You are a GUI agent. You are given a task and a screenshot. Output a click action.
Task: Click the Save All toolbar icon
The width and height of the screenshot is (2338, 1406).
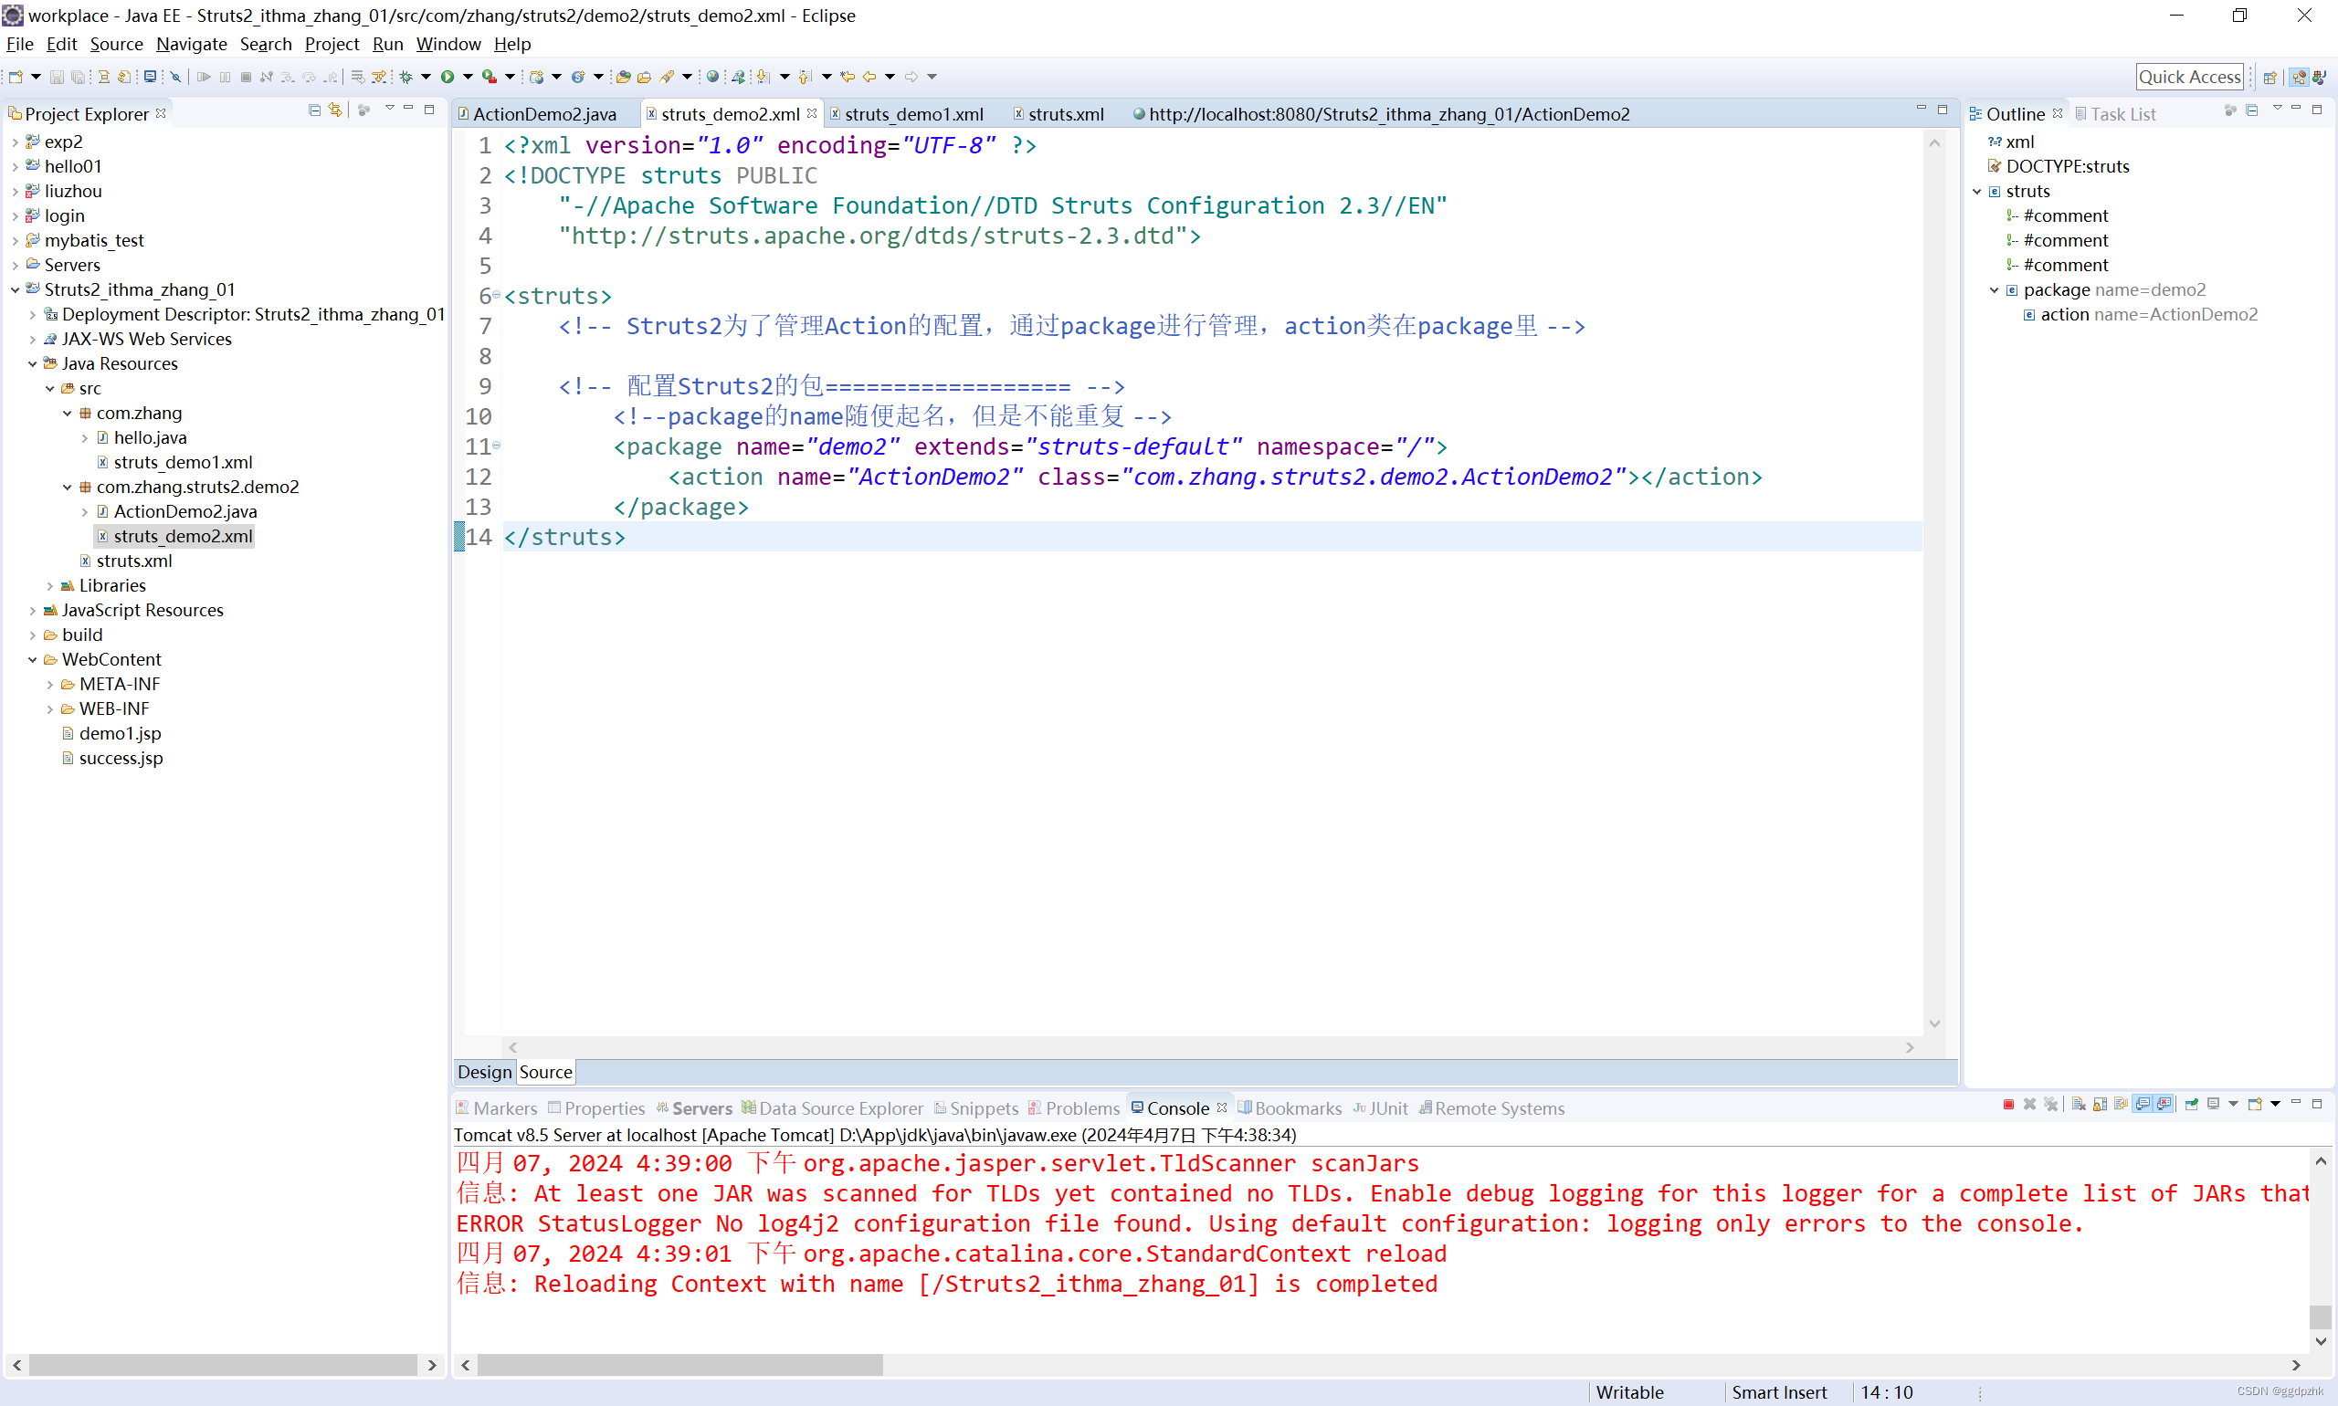[78, 77]
